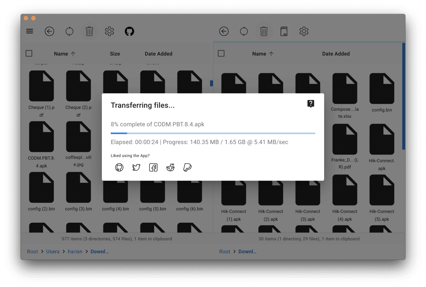Open the OpenMTP GitHub page from the left toolbar
The image size is (426, 287).
129,31
